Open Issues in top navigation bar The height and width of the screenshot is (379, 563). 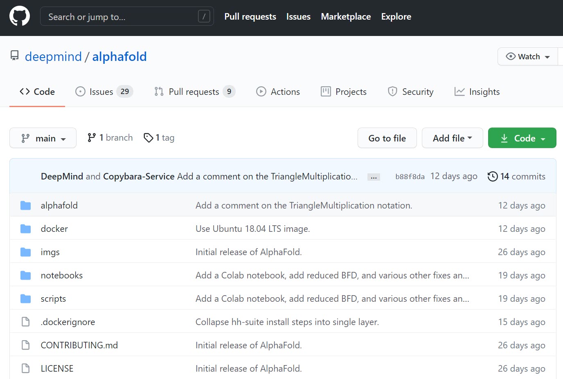[298, 16]
